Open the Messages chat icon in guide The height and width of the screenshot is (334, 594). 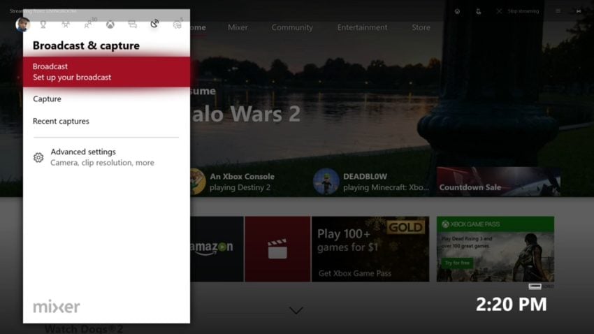132,24
